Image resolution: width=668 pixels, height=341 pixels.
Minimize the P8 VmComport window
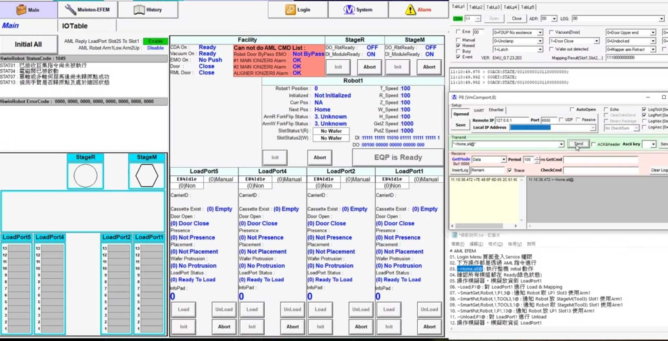(x=648, y=97)
